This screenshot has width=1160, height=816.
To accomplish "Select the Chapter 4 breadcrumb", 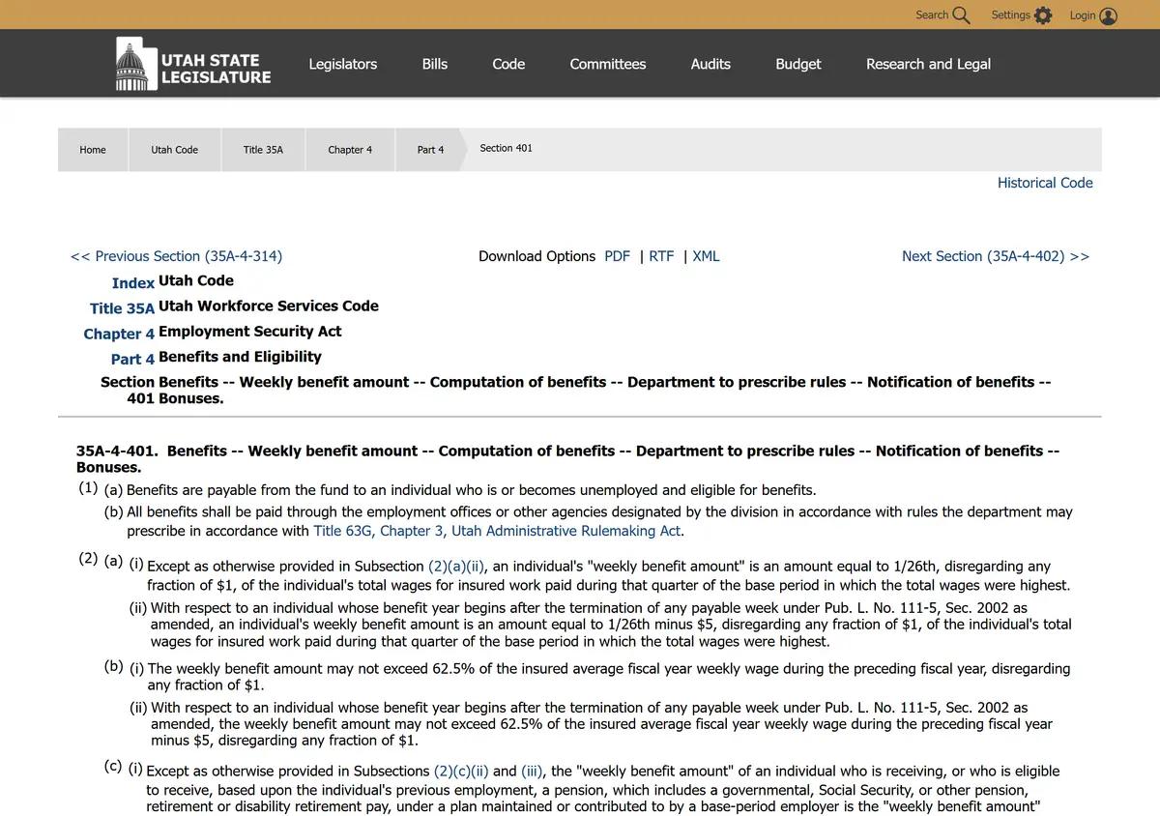I will 350,150.
